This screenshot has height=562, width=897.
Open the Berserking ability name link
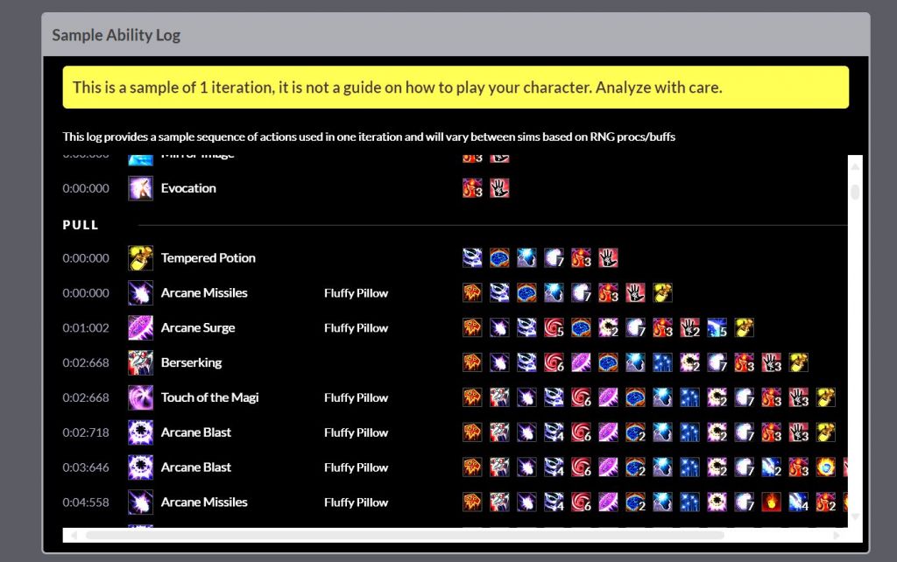click(x=191, y=362)
